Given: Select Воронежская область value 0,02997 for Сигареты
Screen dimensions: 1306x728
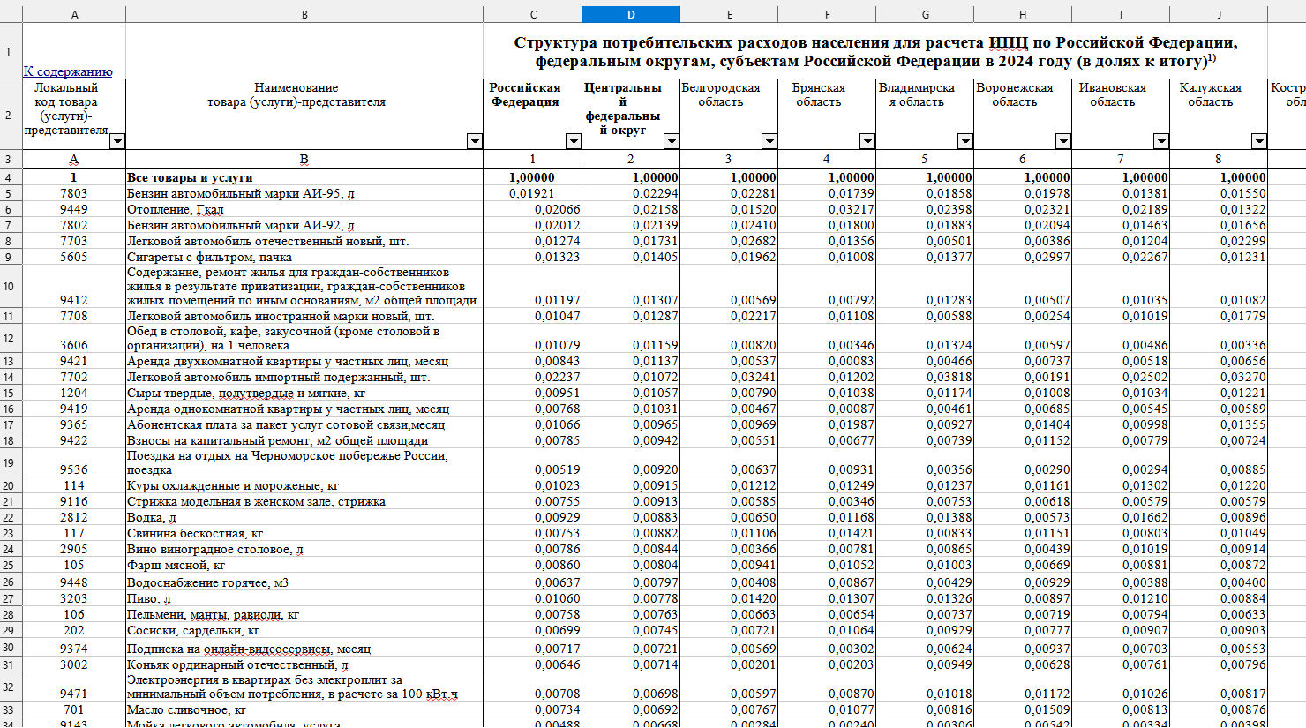Looking at the screenshot, I should pos(1023,257).
